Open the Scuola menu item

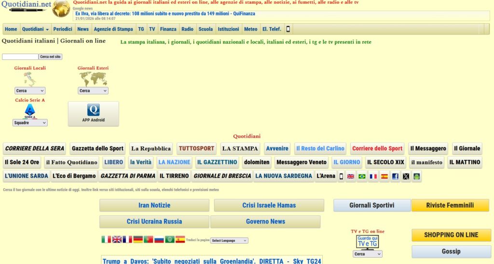coord(206,29)
